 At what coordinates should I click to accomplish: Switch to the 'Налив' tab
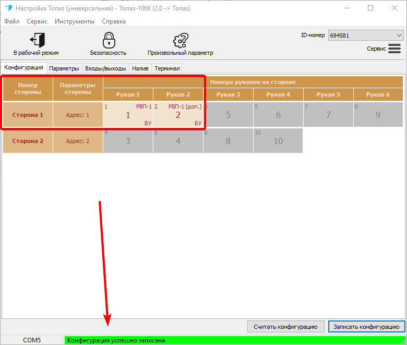(140, 68)
